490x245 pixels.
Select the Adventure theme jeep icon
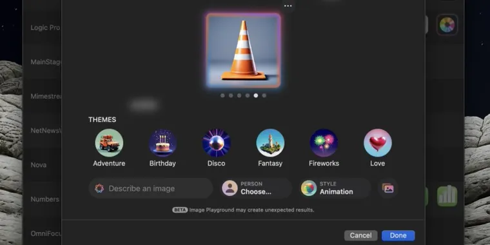(x=109, y=143)
